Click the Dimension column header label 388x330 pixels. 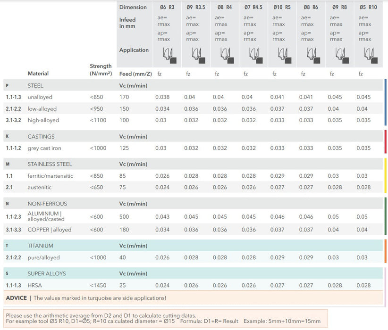click(133, 7)
